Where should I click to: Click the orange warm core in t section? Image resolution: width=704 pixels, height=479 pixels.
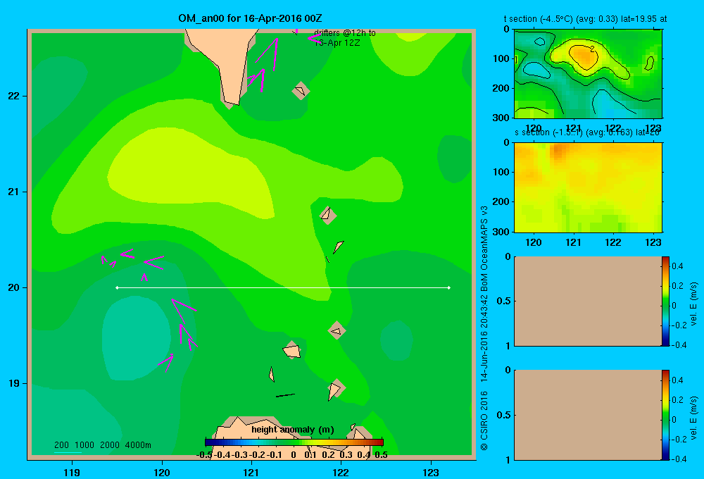click(x=583, y=56)
